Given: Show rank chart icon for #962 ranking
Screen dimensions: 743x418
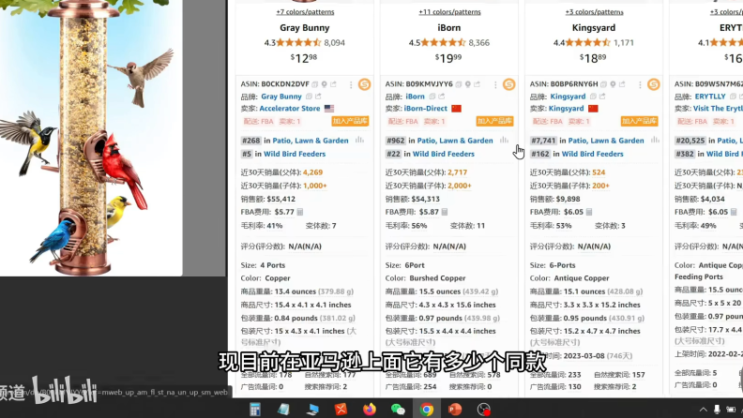Looking at the screenshot, I should tap(504, 141).
